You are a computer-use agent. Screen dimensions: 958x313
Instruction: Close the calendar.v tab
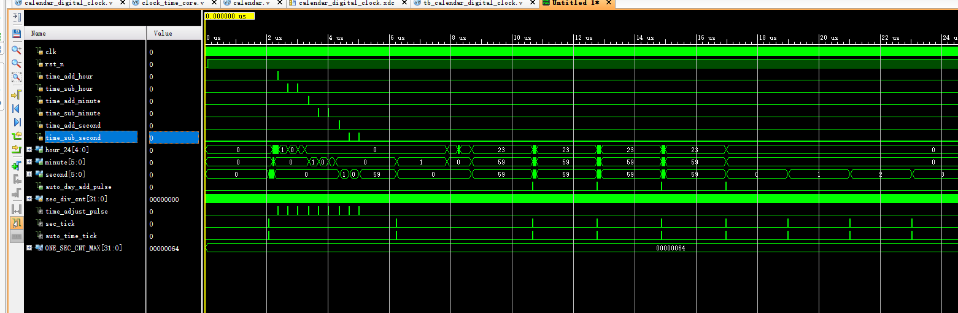coord(280,3)
